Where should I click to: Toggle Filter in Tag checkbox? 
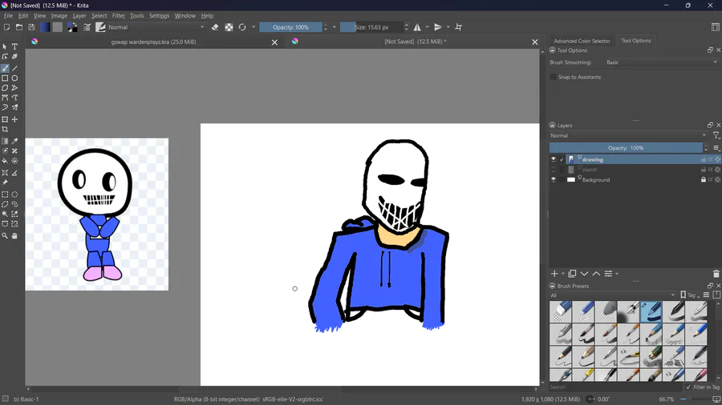click(688, 387)
